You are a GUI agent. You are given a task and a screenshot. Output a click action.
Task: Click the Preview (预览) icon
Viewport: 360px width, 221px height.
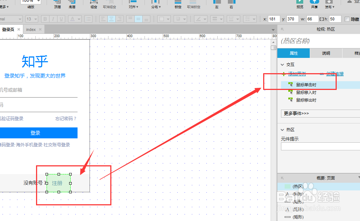click(300, 2)
